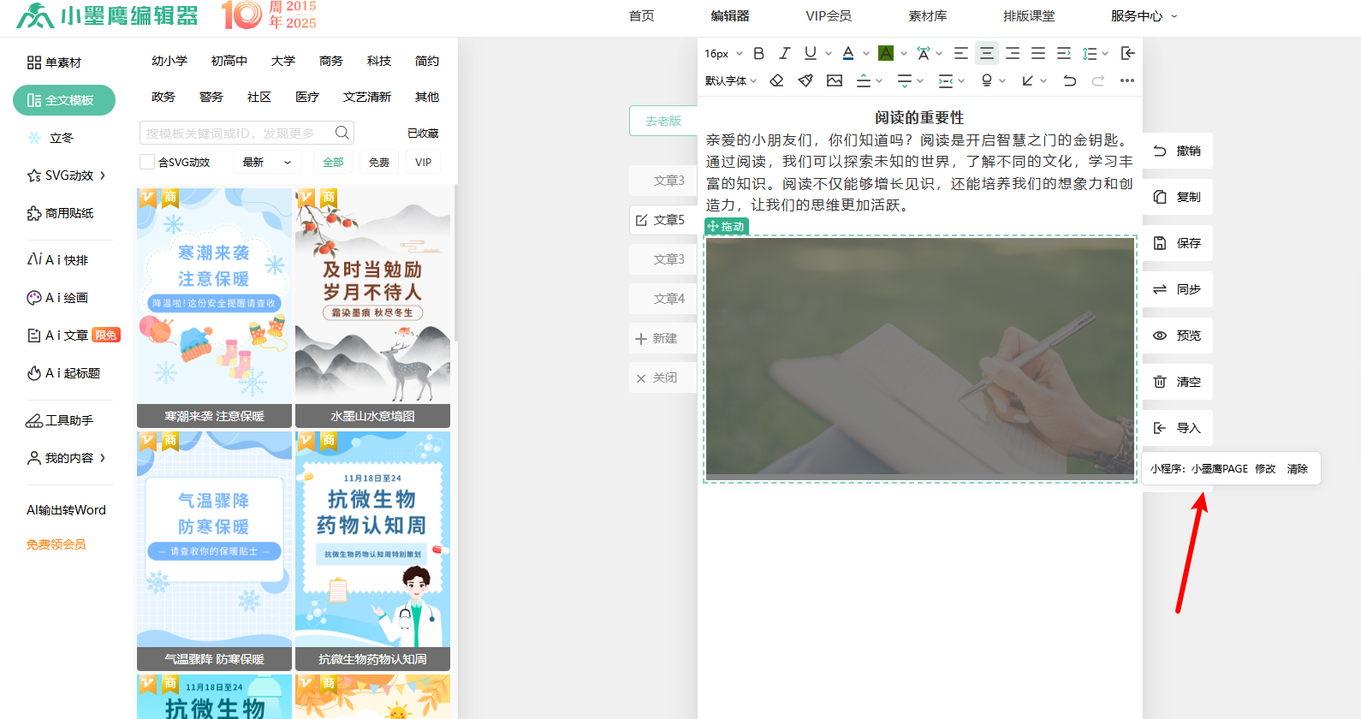Click the 修改 link for the mini program
Image resolution: width=1361 pixels, height=719 pixels.
1265,469
